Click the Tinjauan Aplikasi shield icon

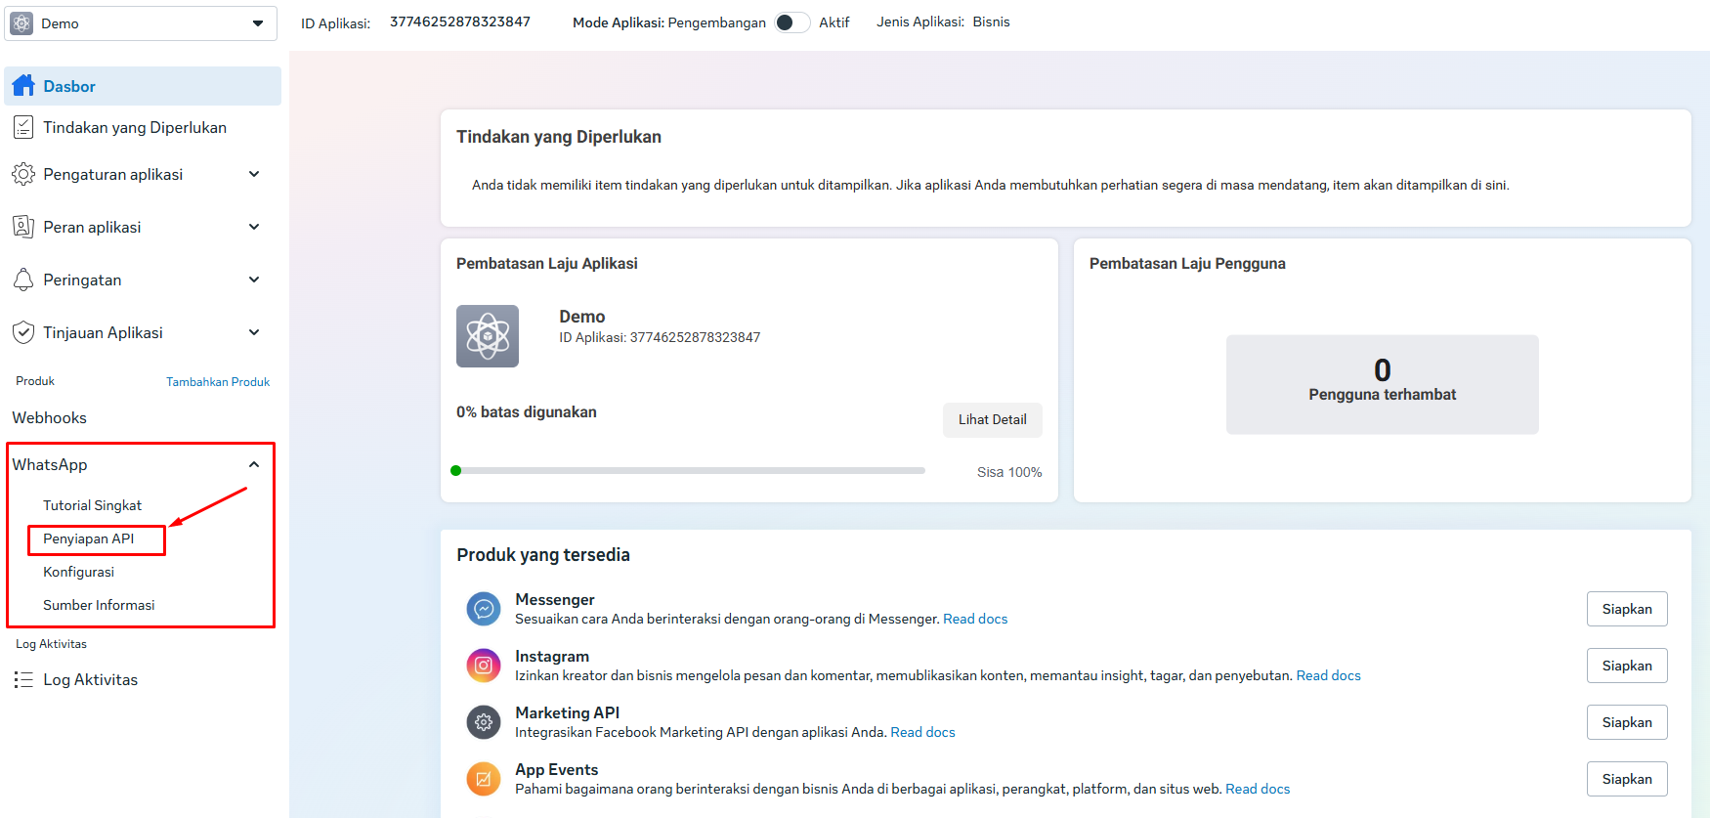click(23, 332)
